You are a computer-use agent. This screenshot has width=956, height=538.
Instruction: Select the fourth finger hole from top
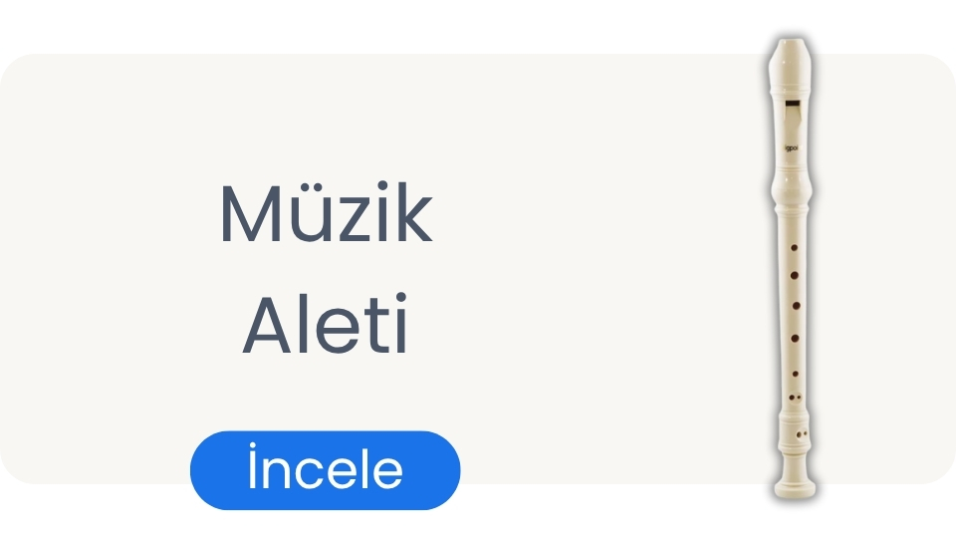[x=795, y=339]
